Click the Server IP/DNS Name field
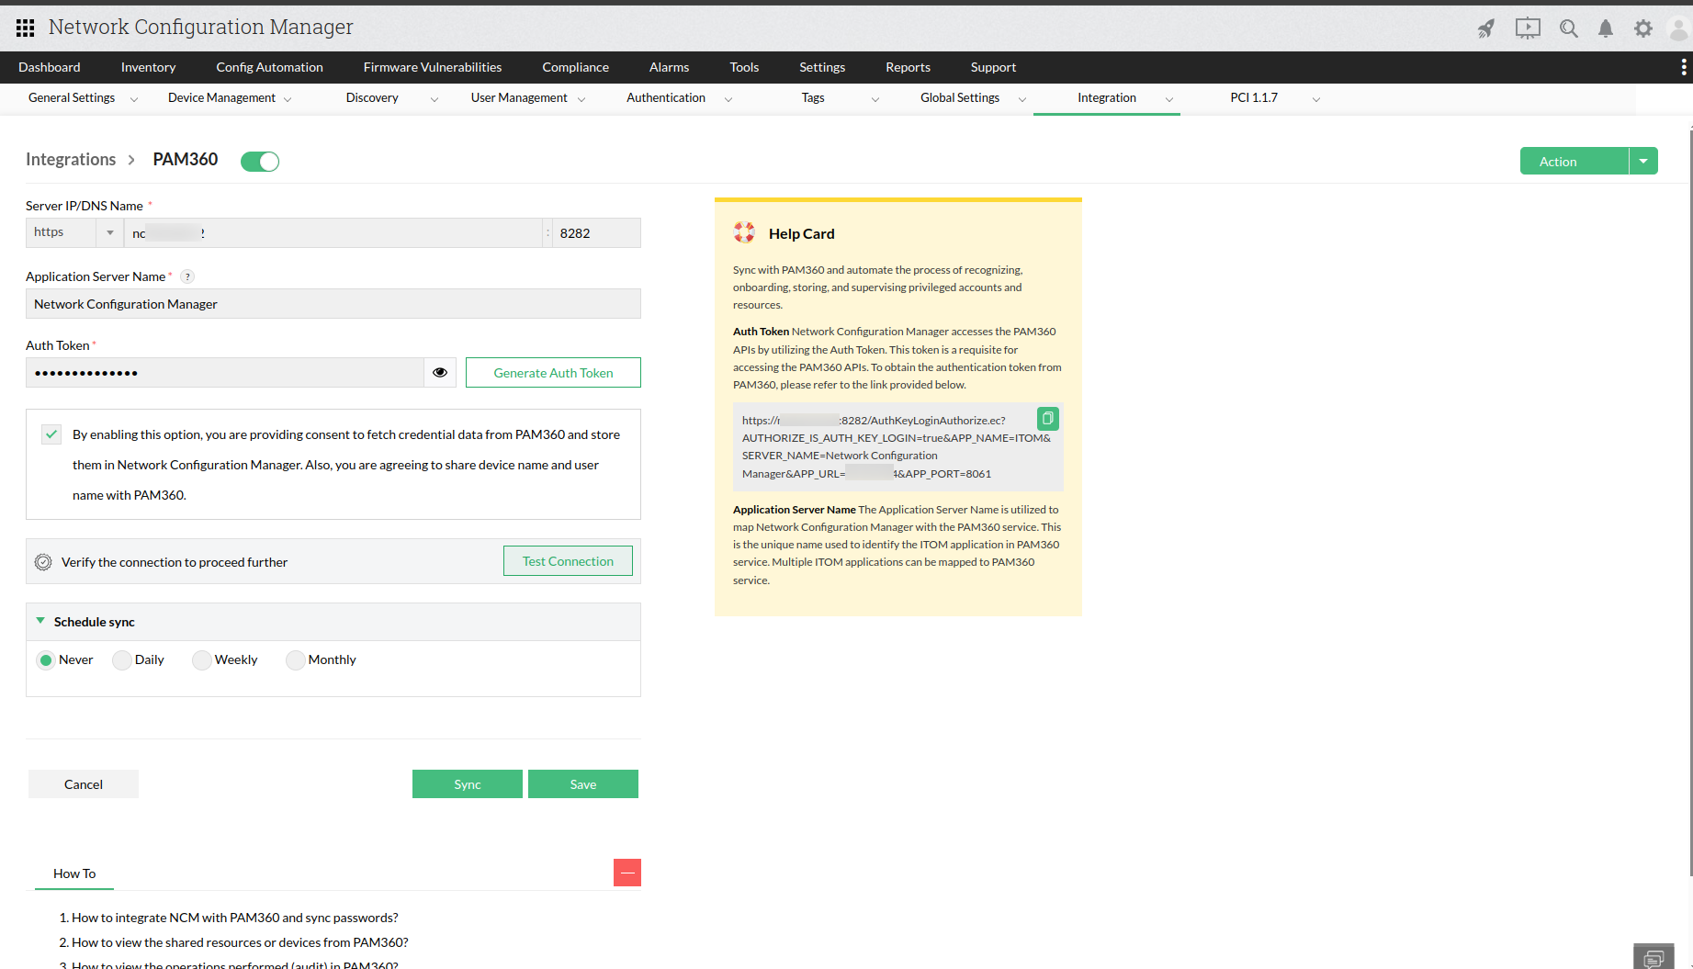The width and height of the screenshot is (1693, 969). pos(333,233)
